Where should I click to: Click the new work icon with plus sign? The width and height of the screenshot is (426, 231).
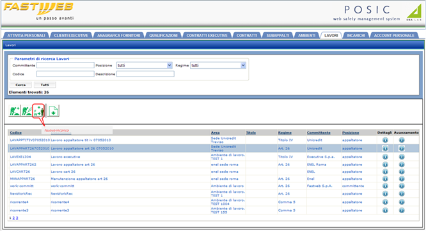(x=15, y=111)
